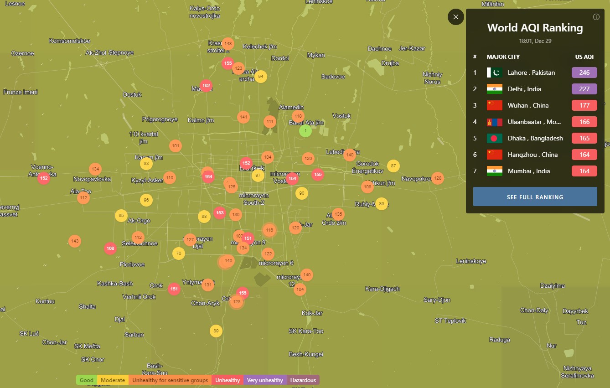
Task: Click the yellow 94 AQI station marker
Action: click(x=260, y=76)
